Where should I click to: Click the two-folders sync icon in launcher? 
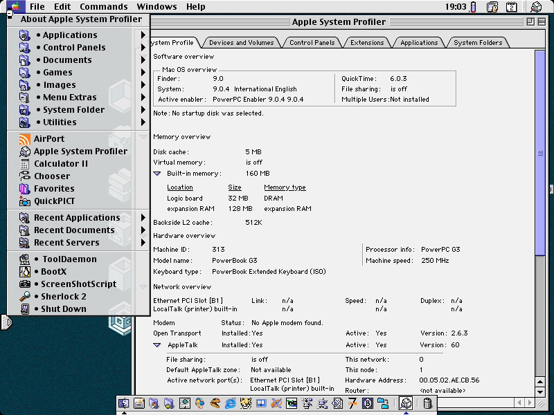[x=383, y=403]
